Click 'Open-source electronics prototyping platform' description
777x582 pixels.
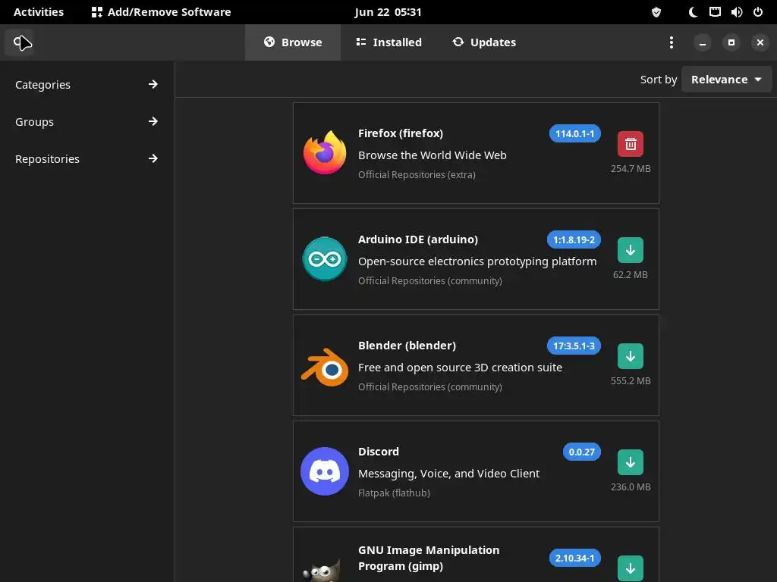point(477,261)
